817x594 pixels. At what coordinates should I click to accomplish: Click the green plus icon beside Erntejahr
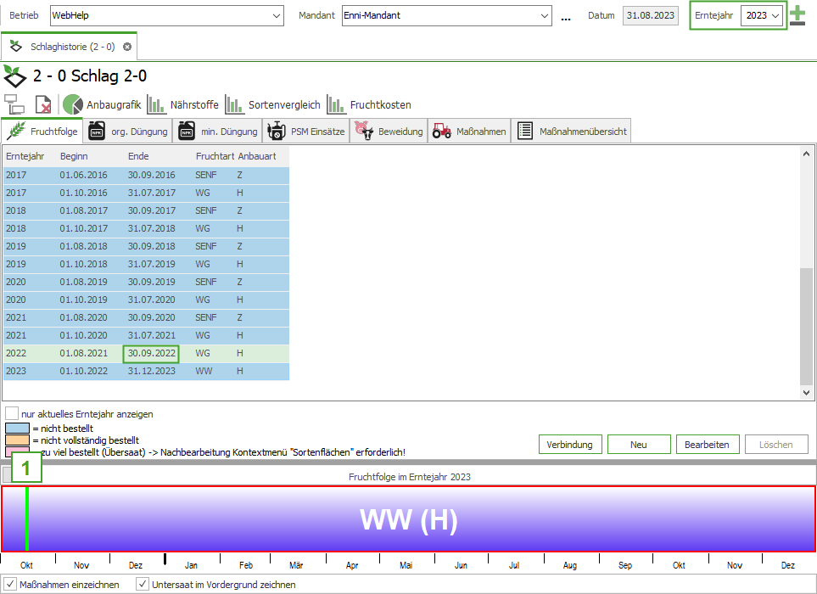pos(797,16)
